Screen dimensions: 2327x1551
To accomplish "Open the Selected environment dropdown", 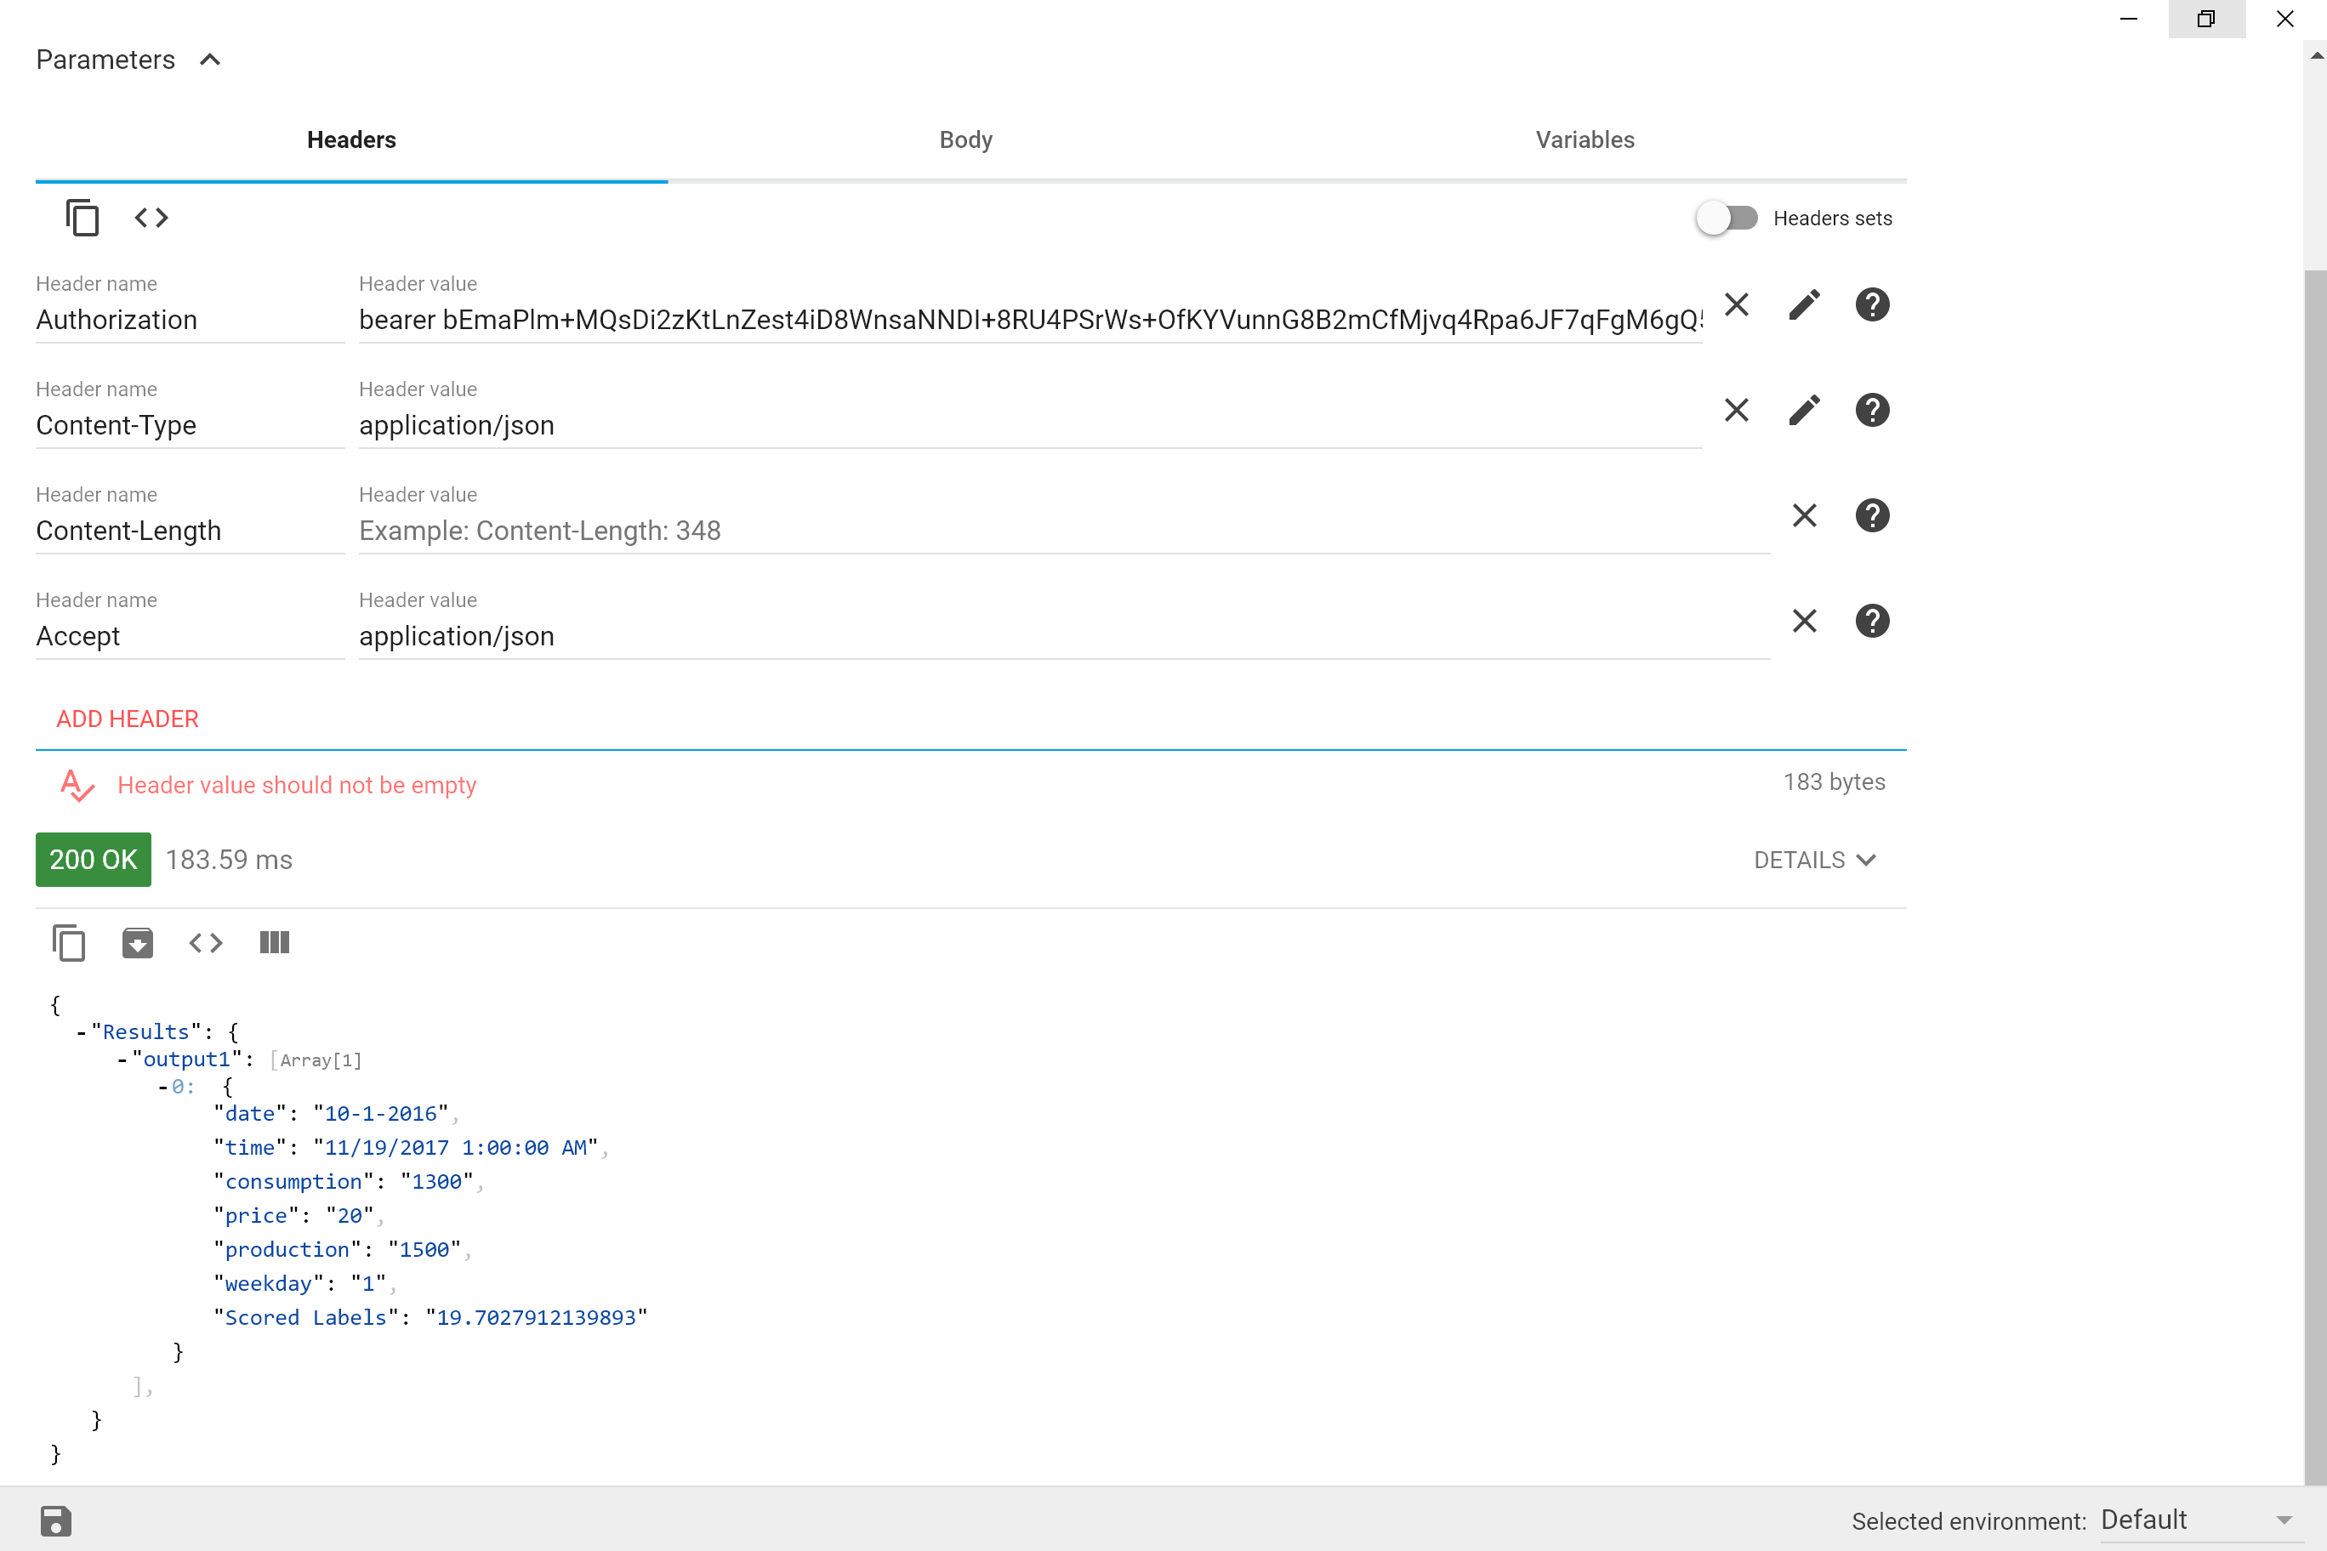I will pyautogui.click(x=2195, y=1520).
